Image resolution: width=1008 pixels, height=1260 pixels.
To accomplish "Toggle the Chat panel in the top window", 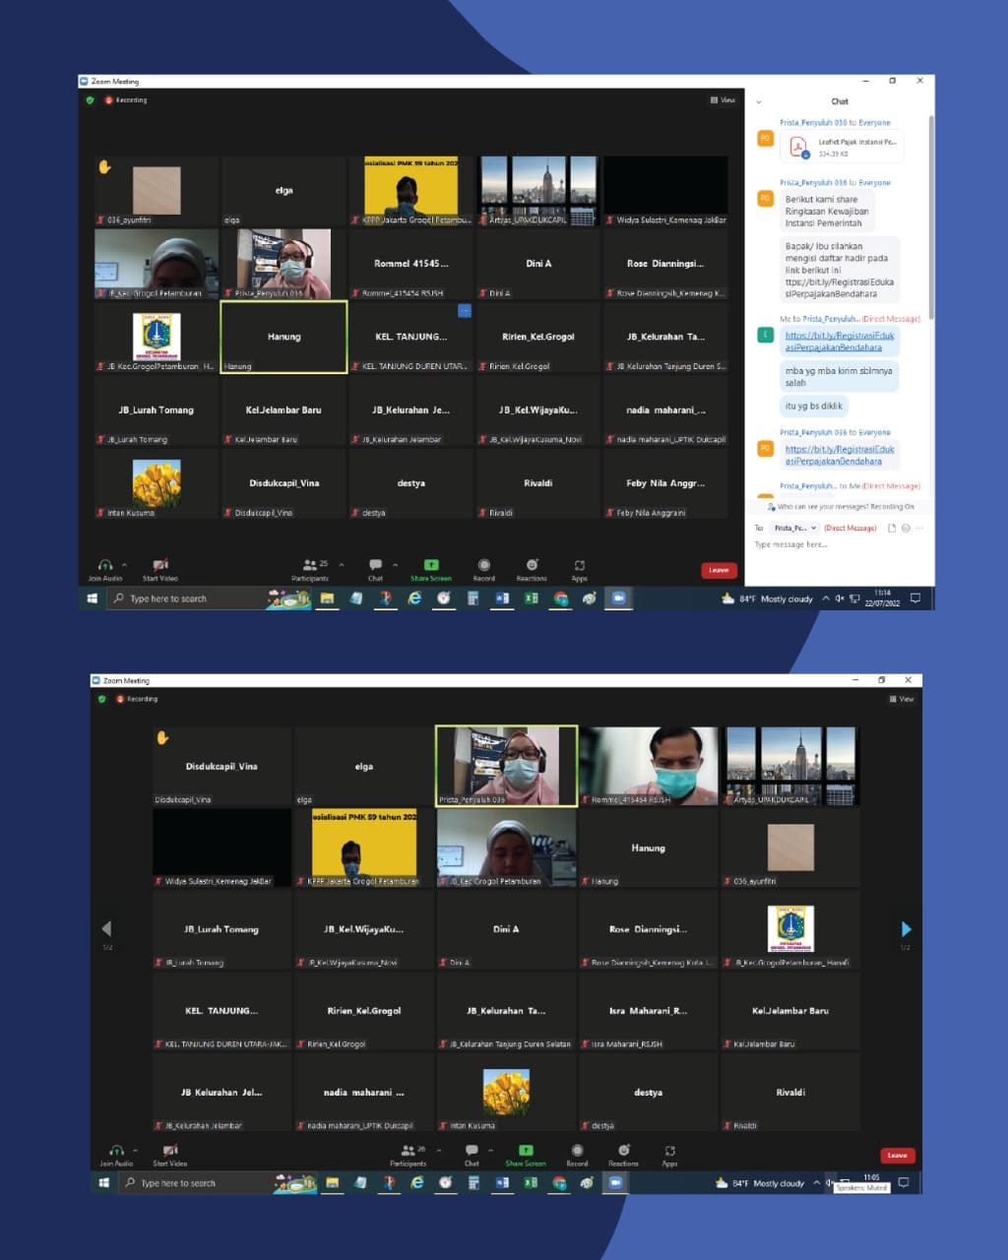I will coord(375,569).
